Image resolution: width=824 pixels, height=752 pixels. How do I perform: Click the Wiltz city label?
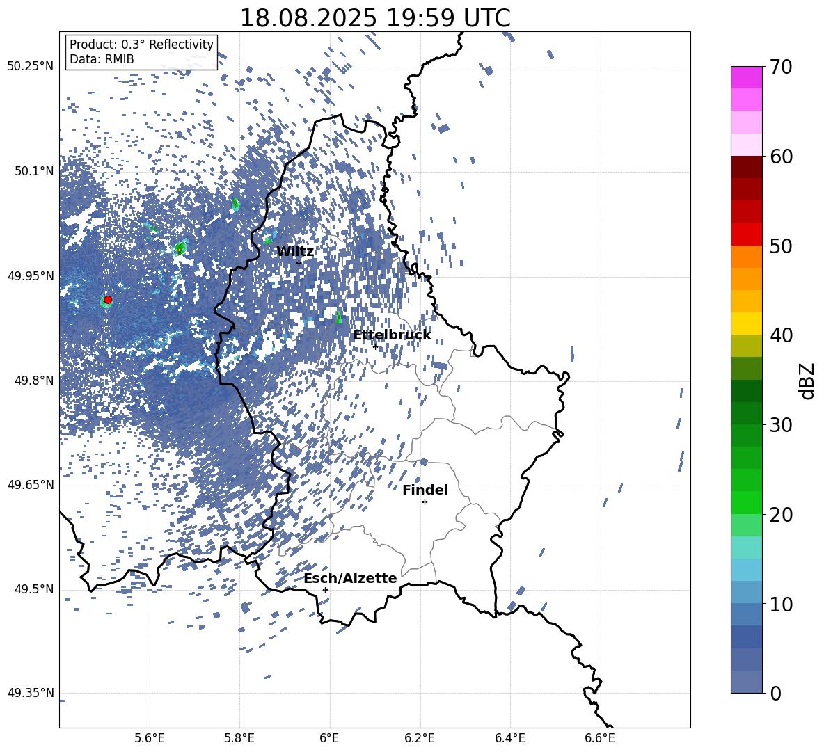click(x=295, y=252)
